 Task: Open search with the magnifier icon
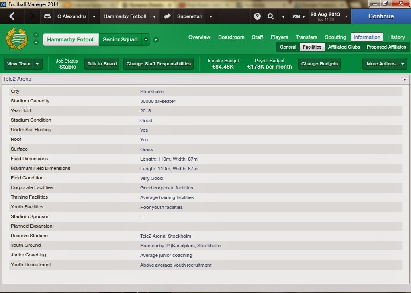(x=270, y=16)
